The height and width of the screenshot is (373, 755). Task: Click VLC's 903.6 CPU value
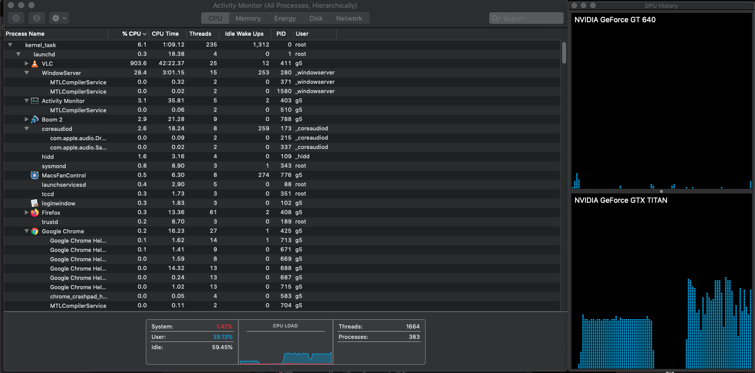(139, 64)
